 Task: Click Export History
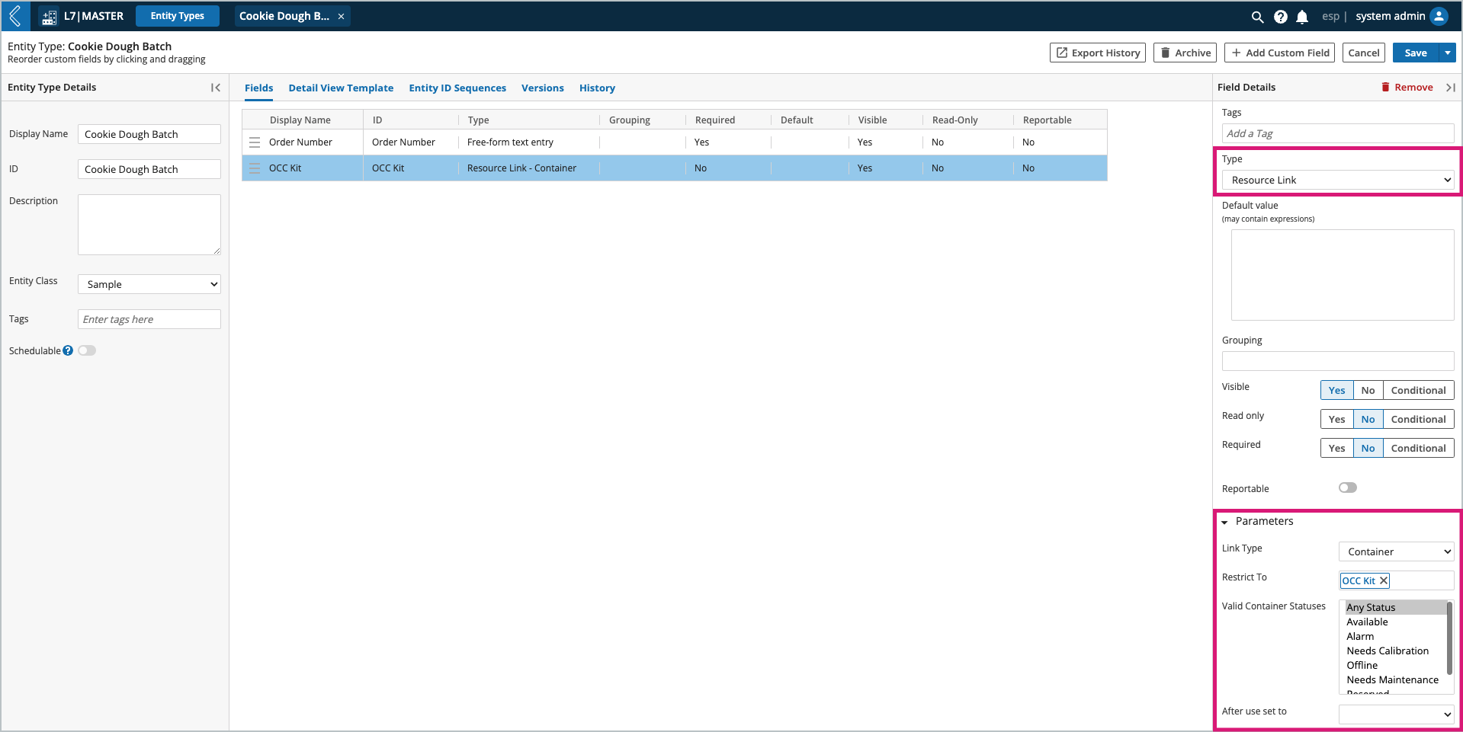(x=1098, y=53)
